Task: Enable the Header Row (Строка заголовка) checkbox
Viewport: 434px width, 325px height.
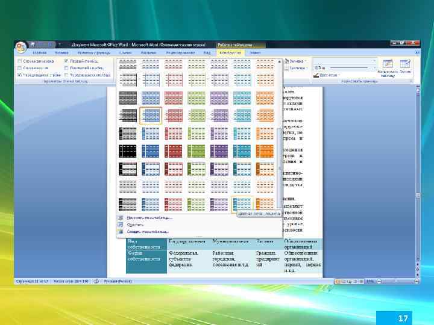Action: [19, 61]
